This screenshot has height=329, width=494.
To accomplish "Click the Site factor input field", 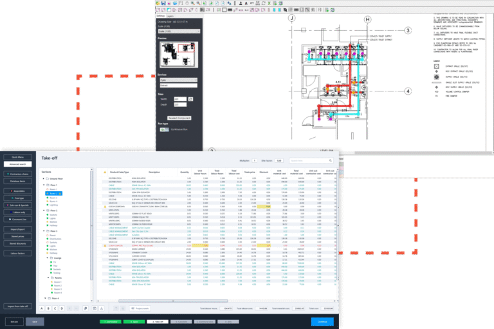I will coord(279,160).
